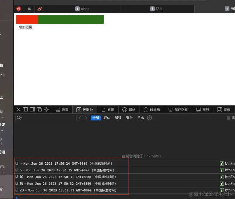This screenshot has width=235, height=199.
Task: Toggle the checkbox at console bar right
Action: coord(228,118)
